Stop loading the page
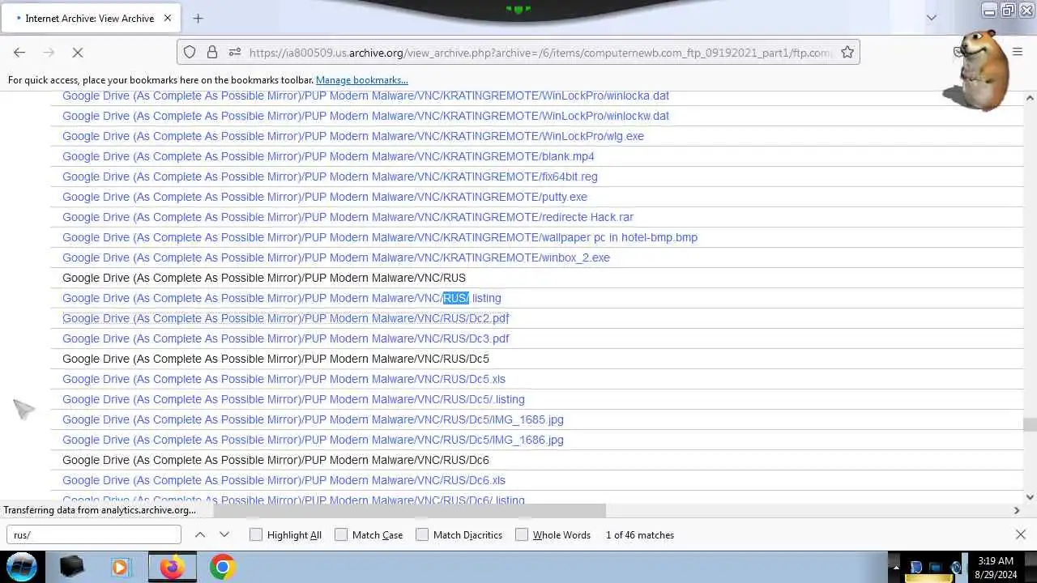Viewport: 1037px width, 583px height. [x=78, y=52]
